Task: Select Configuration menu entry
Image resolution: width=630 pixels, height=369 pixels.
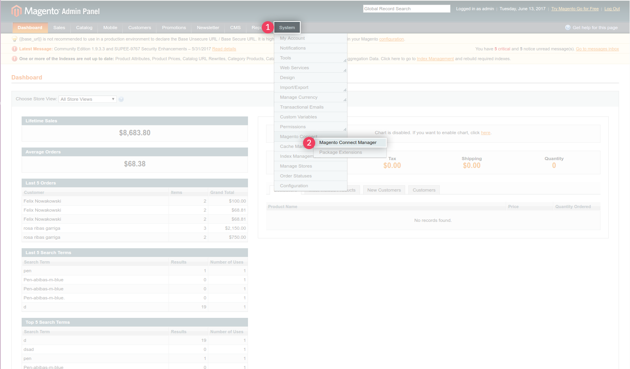Action: (x=310, y=186)
